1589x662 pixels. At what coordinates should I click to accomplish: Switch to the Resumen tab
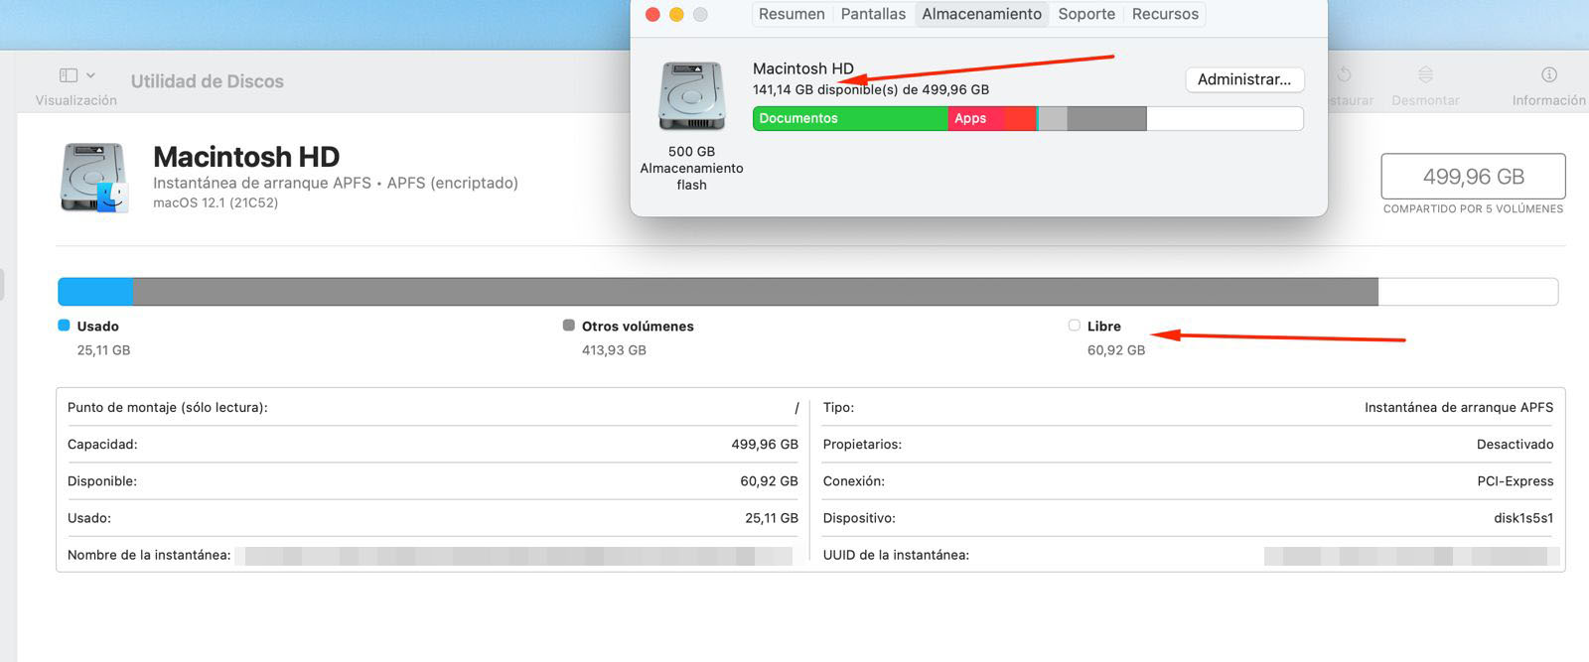792,14
